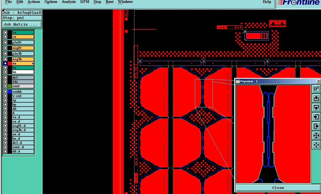Open the Rout menu

(x=110, y=2)
